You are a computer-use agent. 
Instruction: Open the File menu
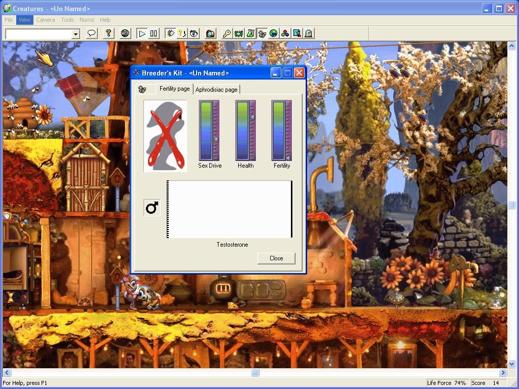pyautogui.click(x=9, y=20)
